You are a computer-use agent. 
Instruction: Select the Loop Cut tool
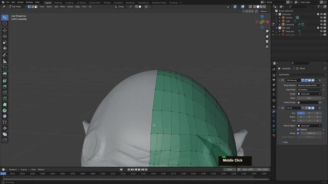click(5, 93)
